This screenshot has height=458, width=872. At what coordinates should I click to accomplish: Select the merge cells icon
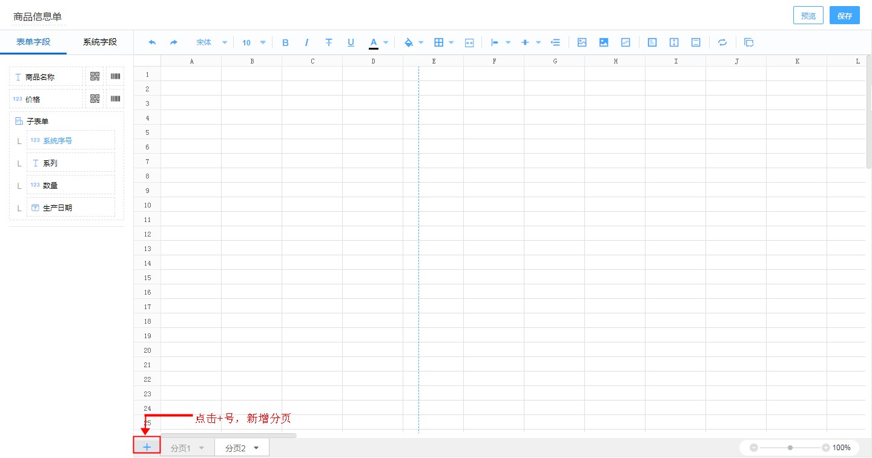[469, 42]
